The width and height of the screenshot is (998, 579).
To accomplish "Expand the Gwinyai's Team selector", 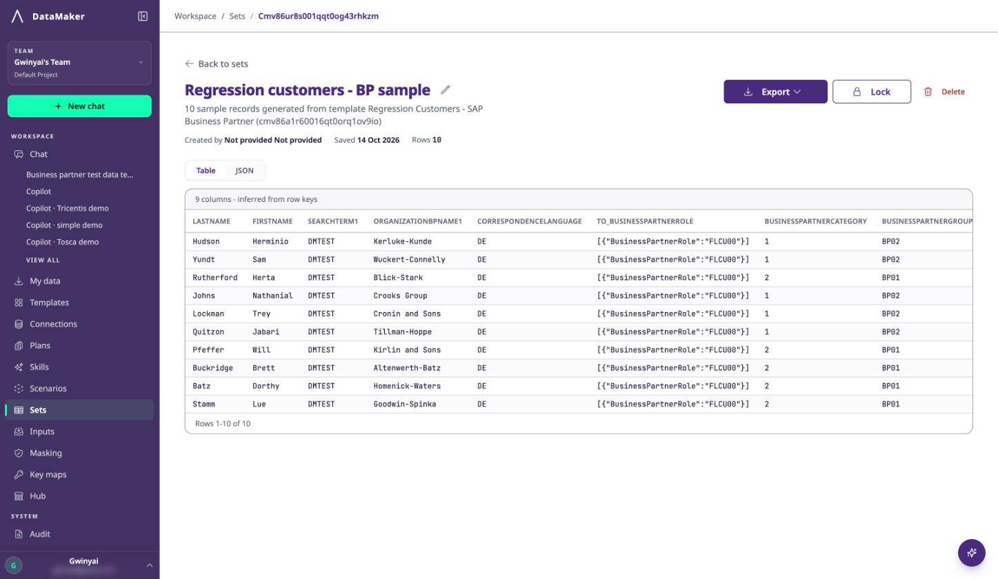I will click(79, 63).
